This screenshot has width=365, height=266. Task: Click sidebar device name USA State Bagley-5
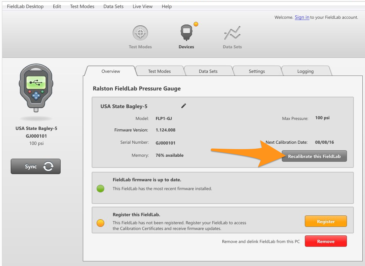point(36,128)
